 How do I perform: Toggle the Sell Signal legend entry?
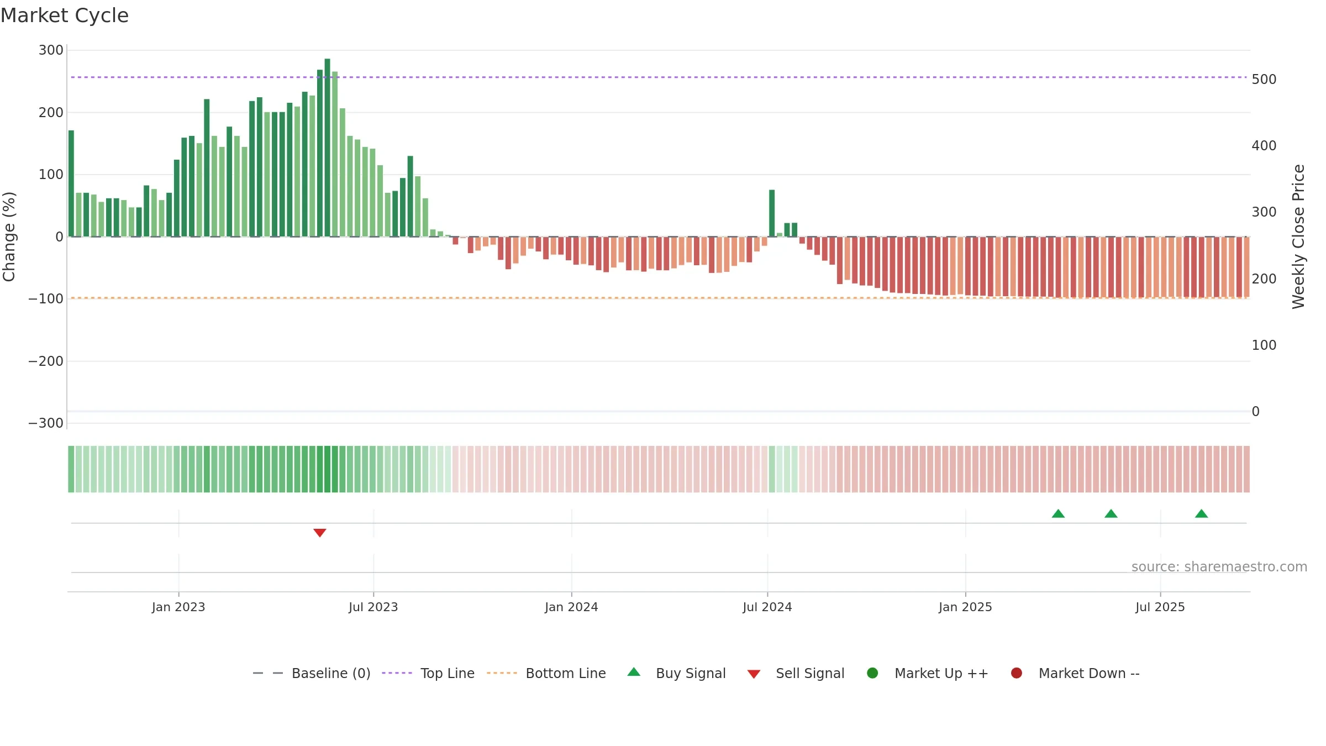(x=796, y=673)
